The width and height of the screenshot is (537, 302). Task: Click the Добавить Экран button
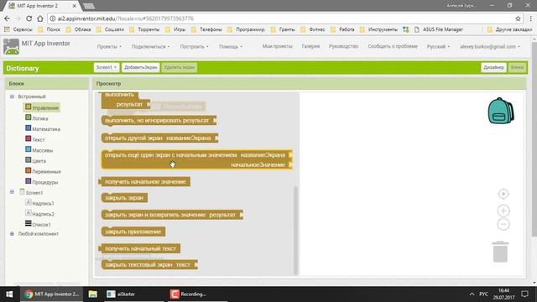tap(140, 67)
